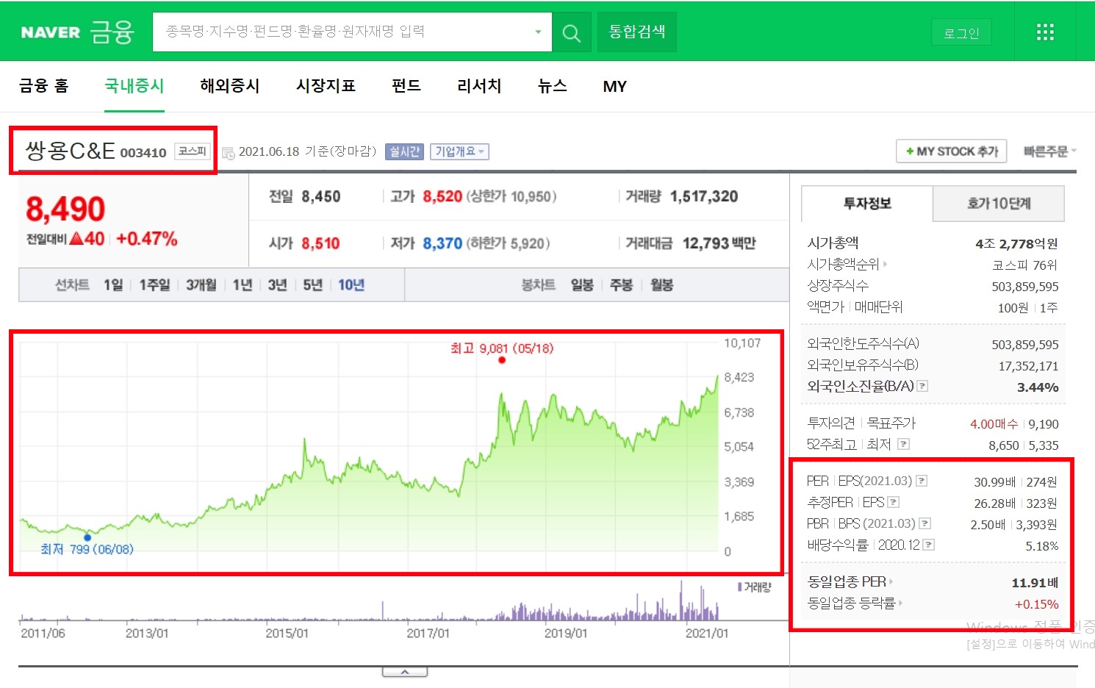Open the 펀드 menu
The image size is (1095, 688).
tap(406, 86)
